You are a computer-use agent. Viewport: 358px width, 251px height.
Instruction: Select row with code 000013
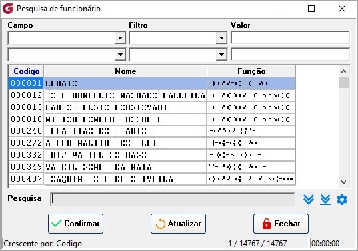pos(152,107)
